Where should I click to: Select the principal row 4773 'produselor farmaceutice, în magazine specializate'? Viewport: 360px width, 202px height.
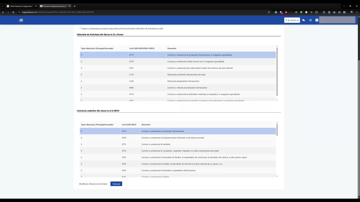tap(178, 55)
